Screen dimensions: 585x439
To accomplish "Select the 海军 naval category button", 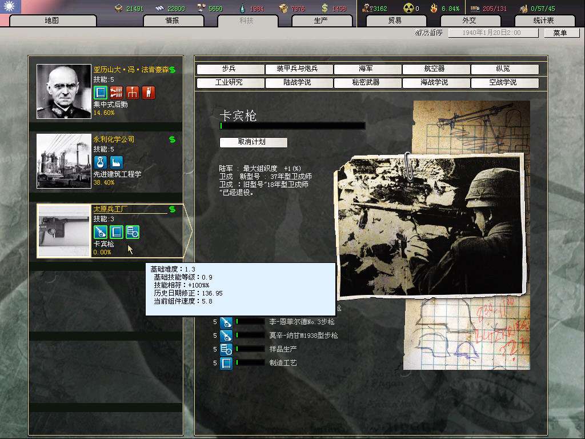I will pos(367,69).
